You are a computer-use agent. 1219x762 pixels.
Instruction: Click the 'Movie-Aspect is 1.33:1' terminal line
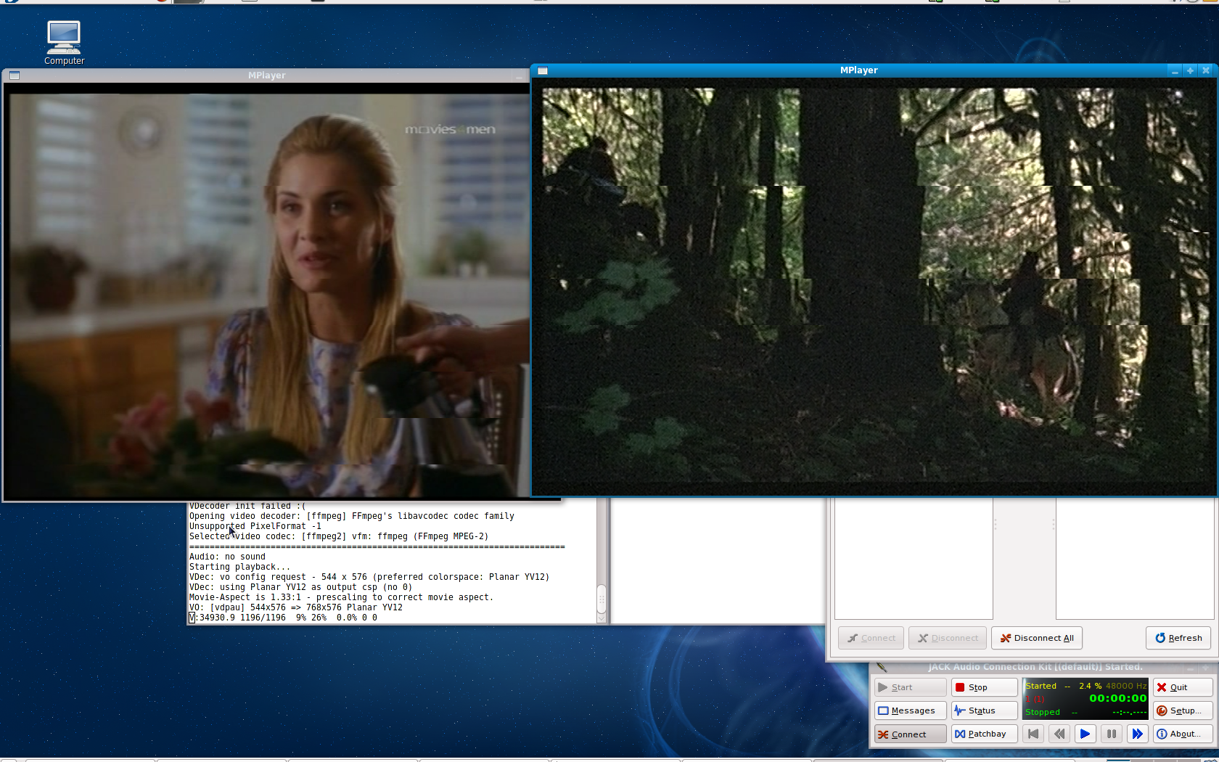click(341, 597)
